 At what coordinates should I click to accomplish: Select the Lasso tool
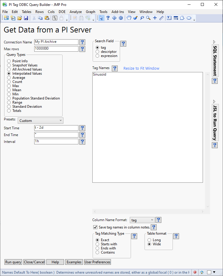tap(142, 18)
